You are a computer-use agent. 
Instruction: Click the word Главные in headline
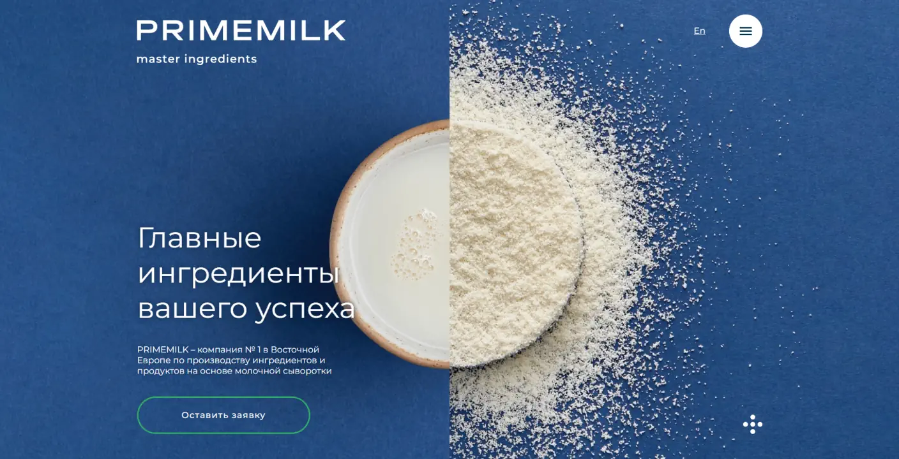click(x=200, y=239)
